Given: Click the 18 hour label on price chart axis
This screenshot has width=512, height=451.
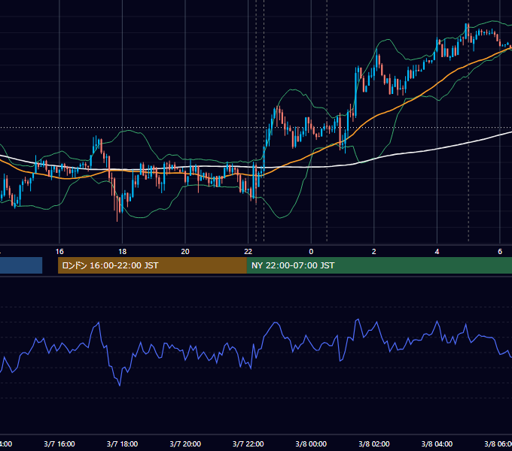Looking at the screenshot, I should [122, 251].
